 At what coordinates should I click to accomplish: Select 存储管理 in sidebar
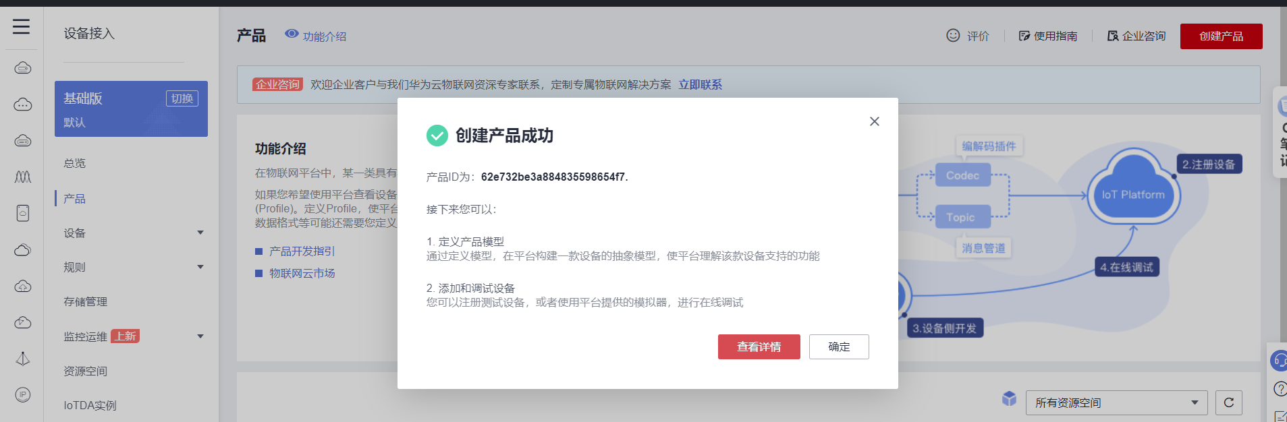coord(86,302)
